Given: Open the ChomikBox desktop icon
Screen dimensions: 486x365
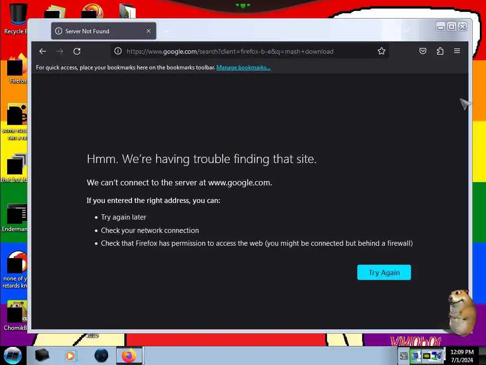Looking at the screenshot, I should [x=16, y=316].
